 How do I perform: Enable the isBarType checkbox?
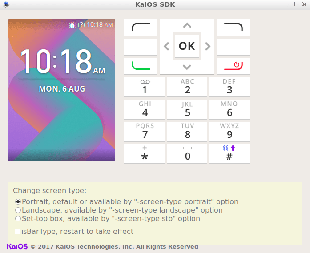click(x=18, y=232)
